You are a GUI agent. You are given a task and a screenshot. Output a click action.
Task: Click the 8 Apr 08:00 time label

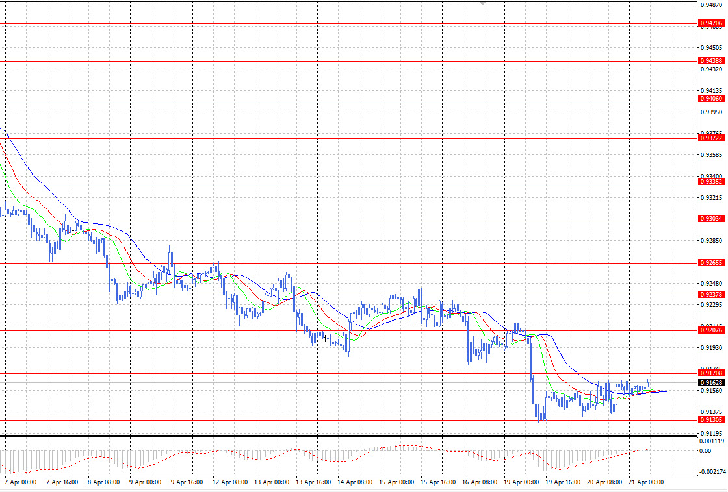click(x=103, y=482)
